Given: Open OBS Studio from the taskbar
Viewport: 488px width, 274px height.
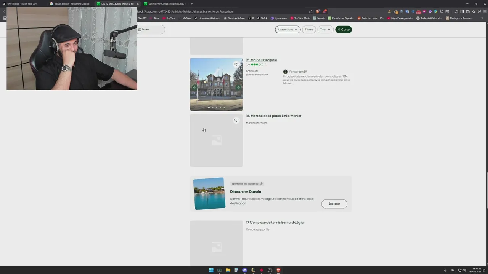Looking at the screenshot, I should [270, 270].
